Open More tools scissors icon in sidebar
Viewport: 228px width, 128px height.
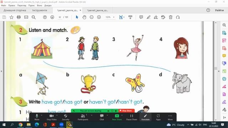point(224,110)
